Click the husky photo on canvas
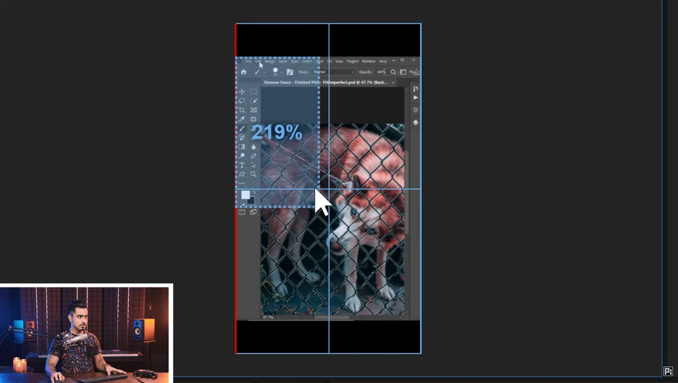The width and height of the screenshot is (678, 383). tap(332, 220)
